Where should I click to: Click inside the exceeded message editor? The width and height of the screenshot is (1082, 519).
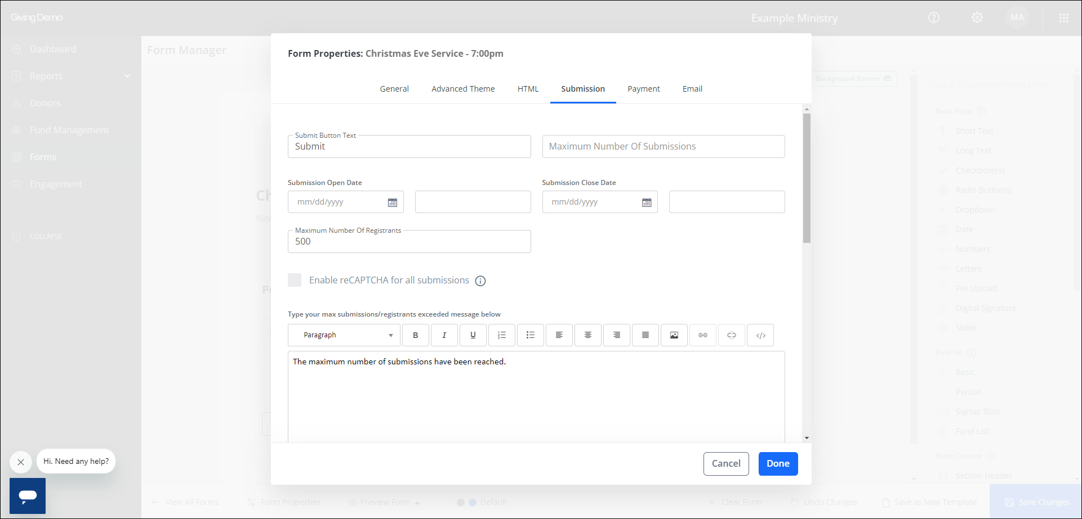pos(536,397)
